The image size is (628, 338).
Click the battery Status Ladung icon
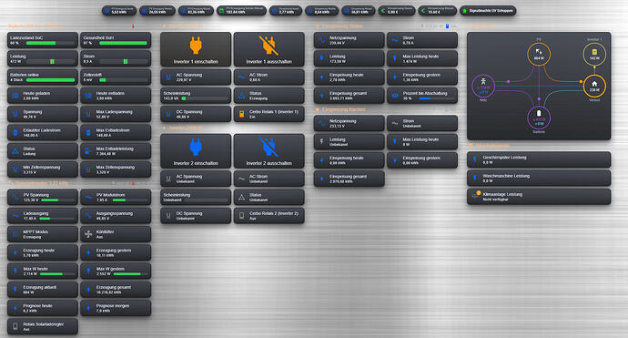[x=15, y=150]
